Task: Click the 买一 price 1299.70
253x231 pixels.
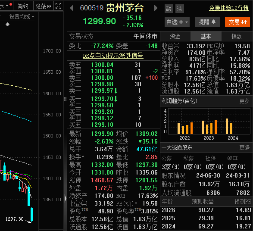Action: click(102, 99)
